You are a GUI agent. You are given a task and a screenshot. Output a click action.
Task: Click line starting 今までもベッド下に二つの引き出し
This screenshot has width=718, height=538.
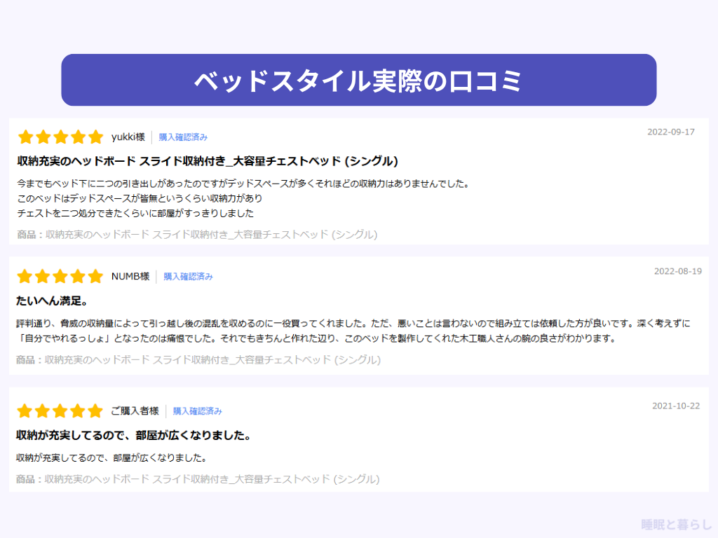click(243, 184)
